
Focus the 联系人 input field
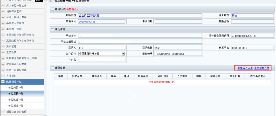101,48
